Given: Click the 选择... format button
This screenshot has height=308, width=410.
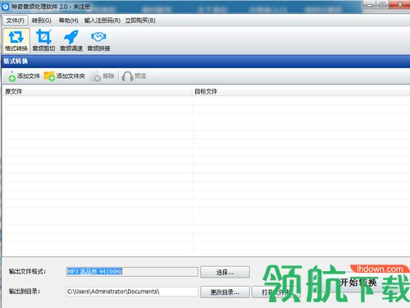Looking at the screenshot, I should pos(225,272).
